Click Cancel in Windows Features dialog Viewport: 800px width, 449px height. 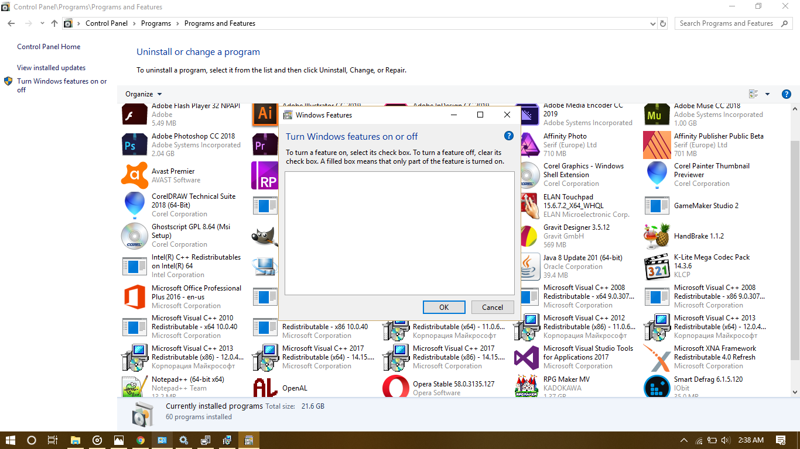click(493, 308)
